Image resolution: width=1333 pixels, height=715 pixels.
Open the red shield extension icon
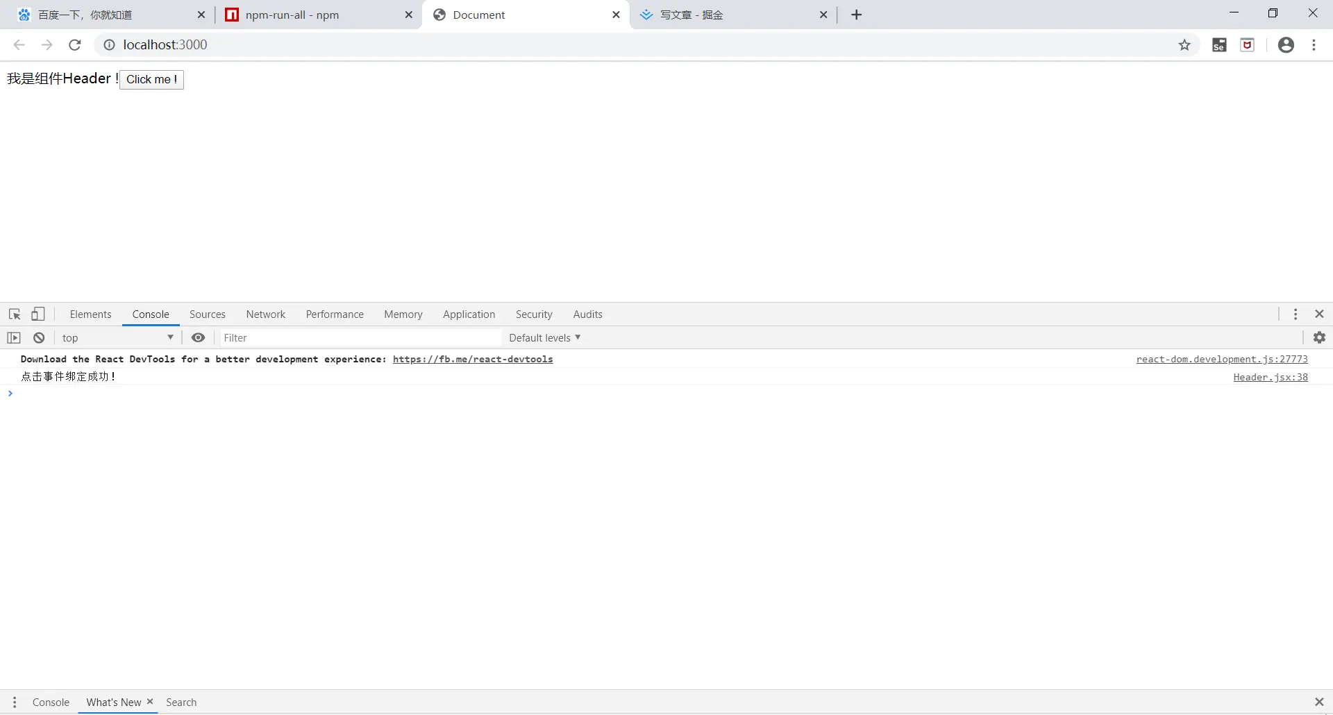pos(1248,45)
